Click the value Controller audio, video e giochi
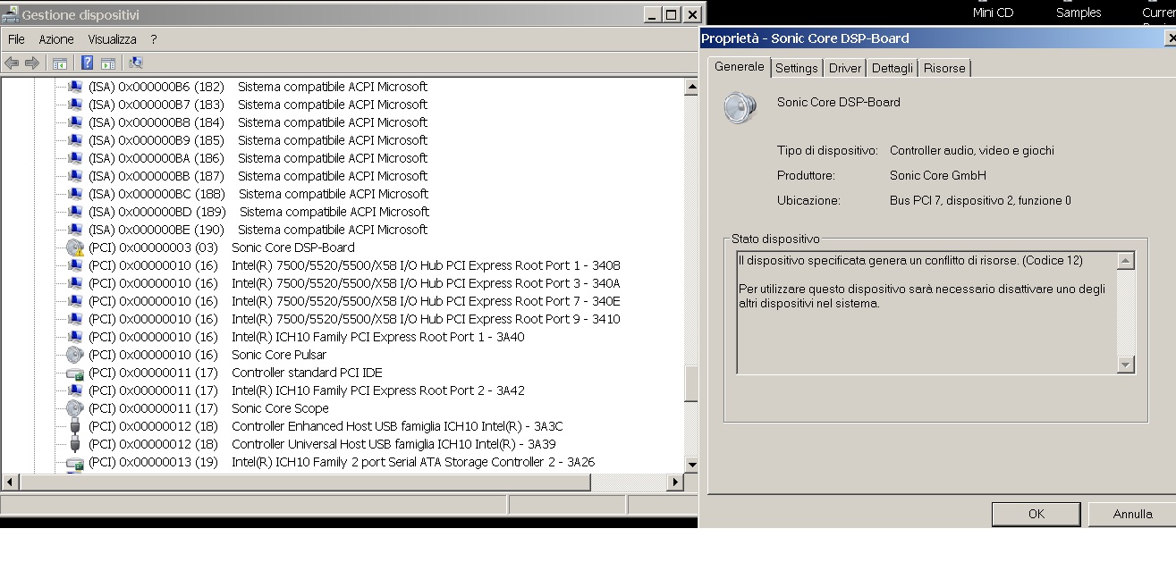The width and height of the screenshot is (1176, 579). 972,151
